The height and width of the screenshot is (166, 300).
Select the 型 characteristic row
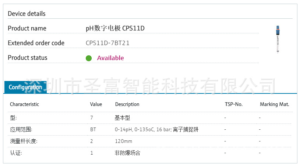tap(13, 118)
